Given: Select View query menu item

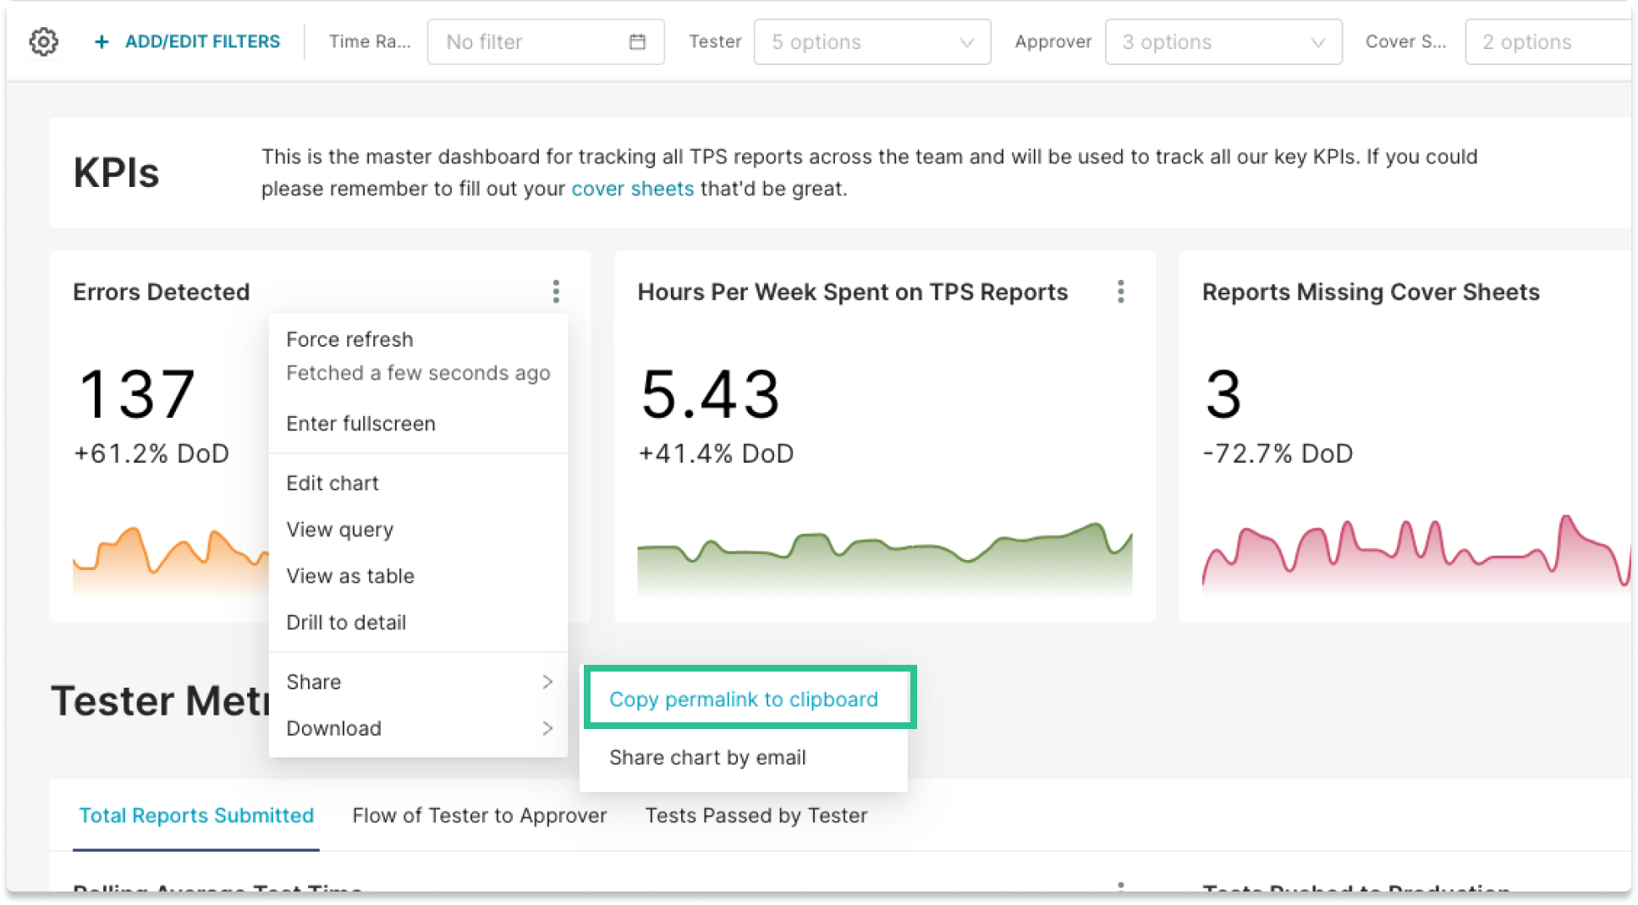Looking at the screenshot, I should tap(339, 529).
